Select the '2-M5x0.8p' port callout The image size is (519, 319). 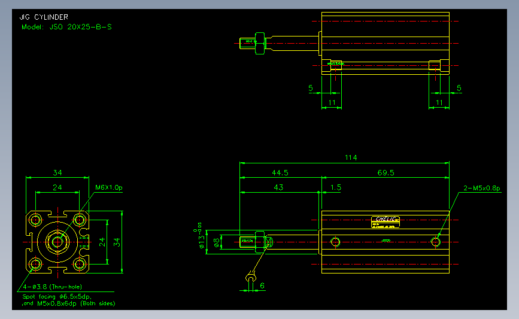pyautogui.click(x=482, y=188)
